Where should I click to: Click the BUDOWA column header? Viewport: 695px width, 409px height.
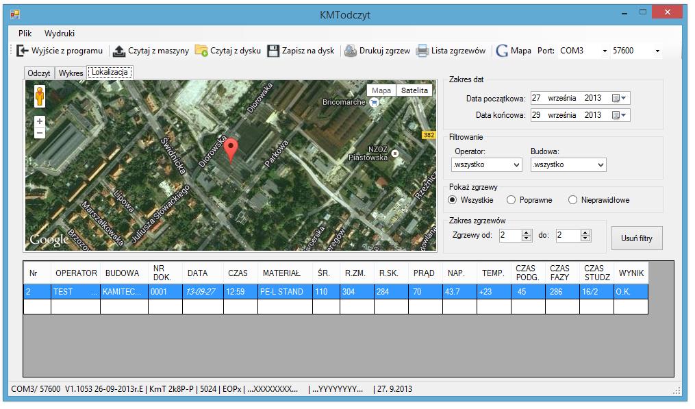[124, 273]
